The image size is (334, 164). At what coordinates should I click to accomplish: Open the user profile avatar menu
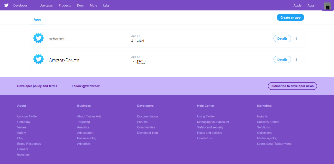[x=328, y=6]
